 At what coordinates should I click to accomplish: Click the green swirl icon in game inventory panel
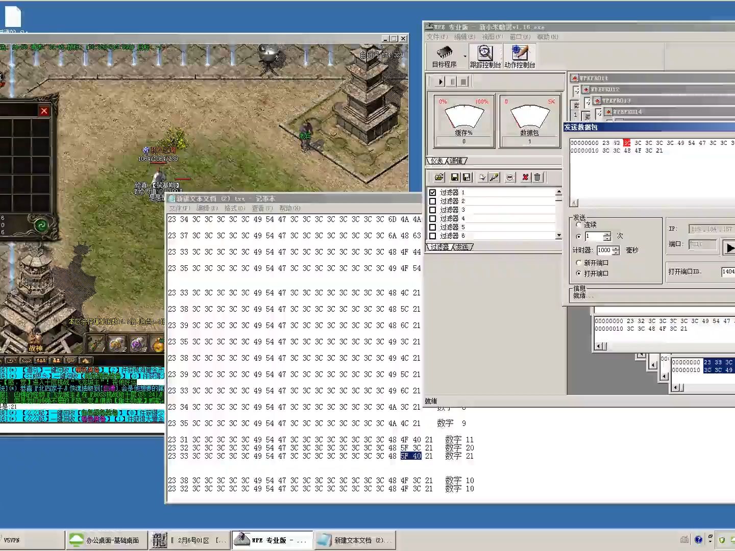pyautogui.click(x=41, y=225)
